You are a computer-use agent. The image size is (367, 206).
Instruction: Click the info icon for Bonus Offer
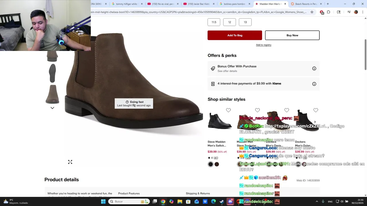tap(314, 68)
